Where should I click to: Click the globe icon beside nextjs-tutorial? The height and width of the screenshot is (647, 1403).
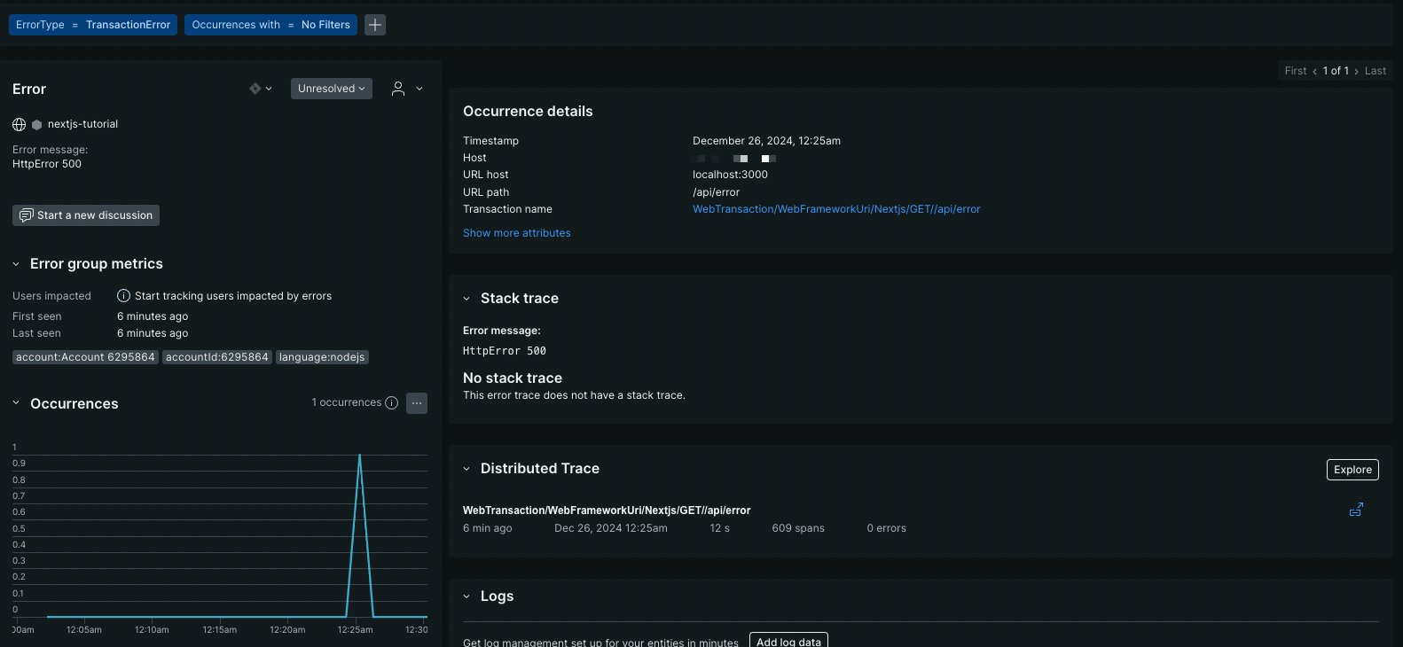click(20, 125)
